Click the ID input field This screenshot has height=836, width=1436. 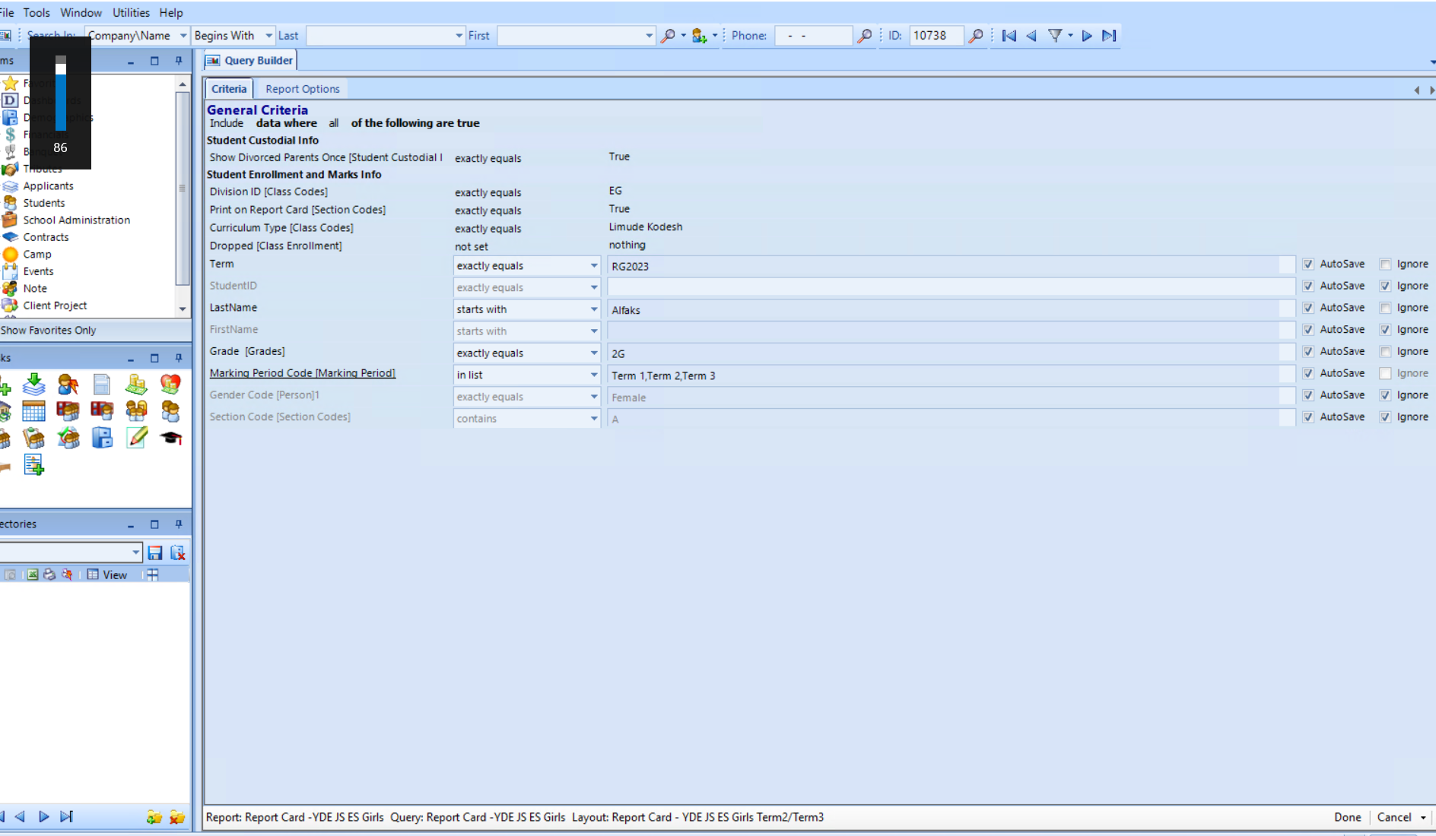(x=936, y=36)
